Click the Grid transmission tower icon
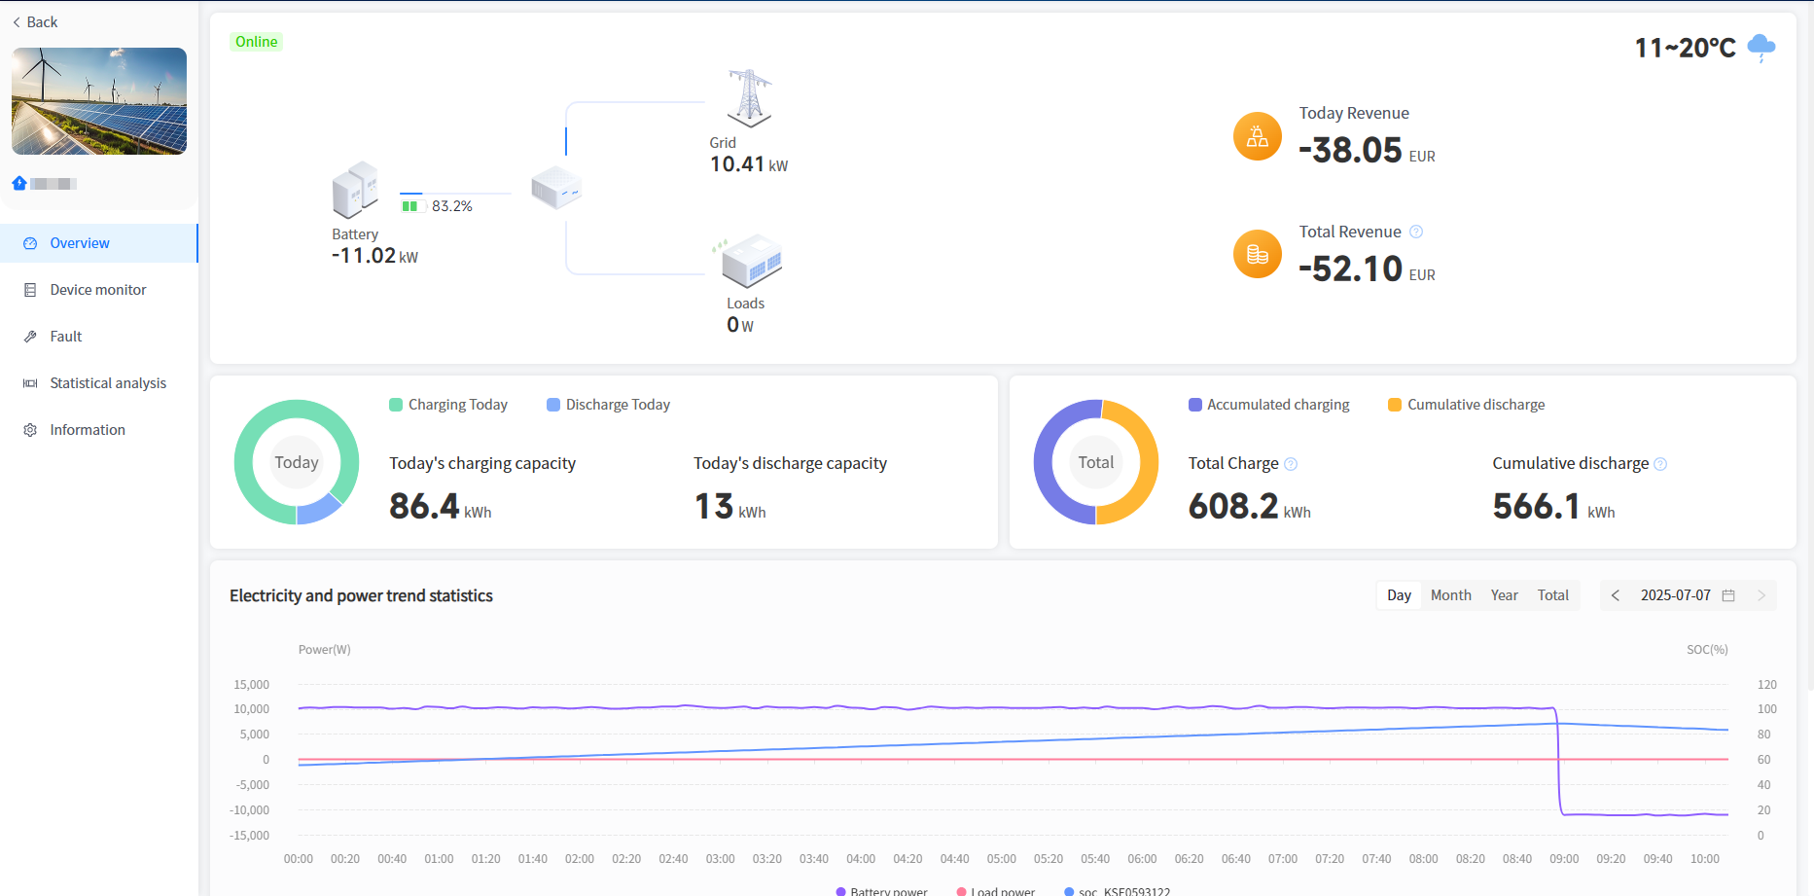 point(749,98)
